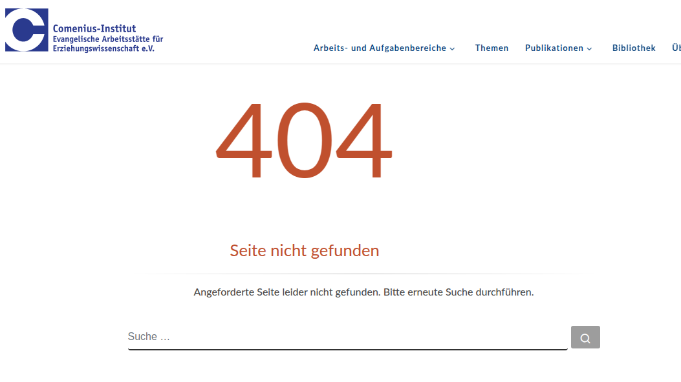Expand the chevron next to Publikationen

[589, 48]
